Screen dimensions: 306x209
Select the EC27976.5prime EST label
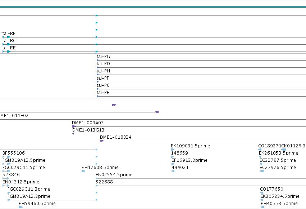pyautogui.click(x=278, y=168)
